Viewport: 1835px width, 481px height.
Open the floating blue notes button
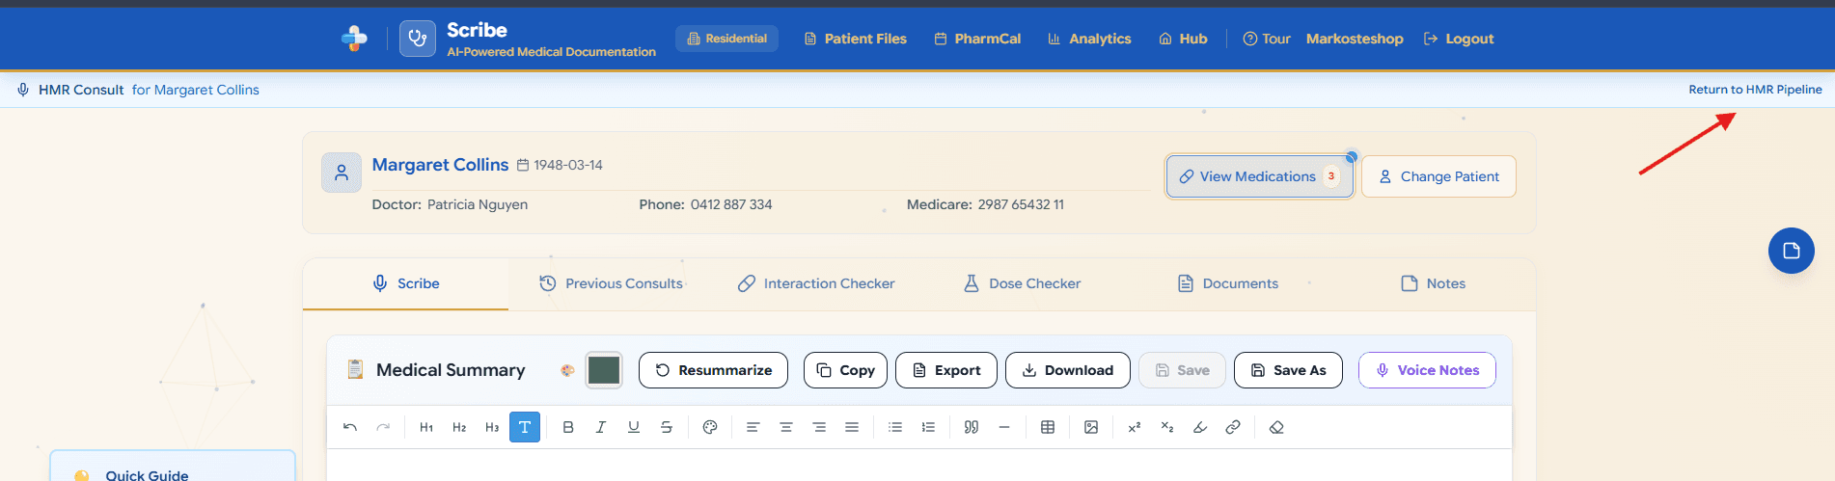click(x=1792, y=251)
